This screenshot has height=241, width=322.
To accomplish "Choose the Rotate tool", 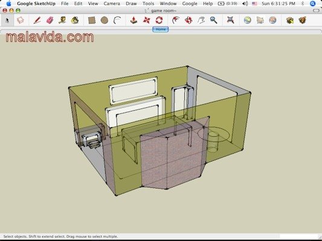I will (159, 20).
